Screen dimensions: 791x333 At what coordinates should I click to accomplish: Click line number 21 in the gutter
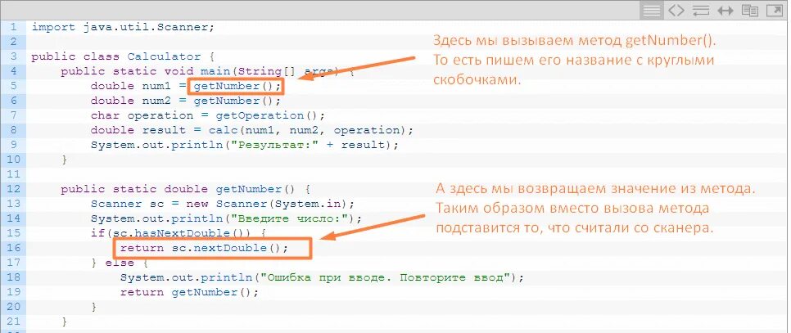pyautogui.click(x=12, y=321)
